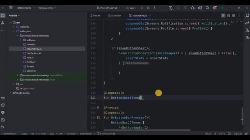Click the ModalBottomSheet call in code
The image size is (250, 140).
point(133,53)
